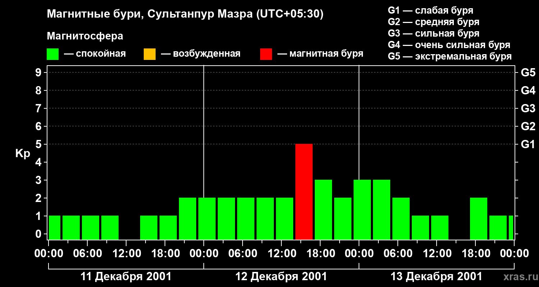Click the 'G4' tick label on the right axis
Image resolution: width=539 pixels, height=287 pixels.
pos(528,91)
